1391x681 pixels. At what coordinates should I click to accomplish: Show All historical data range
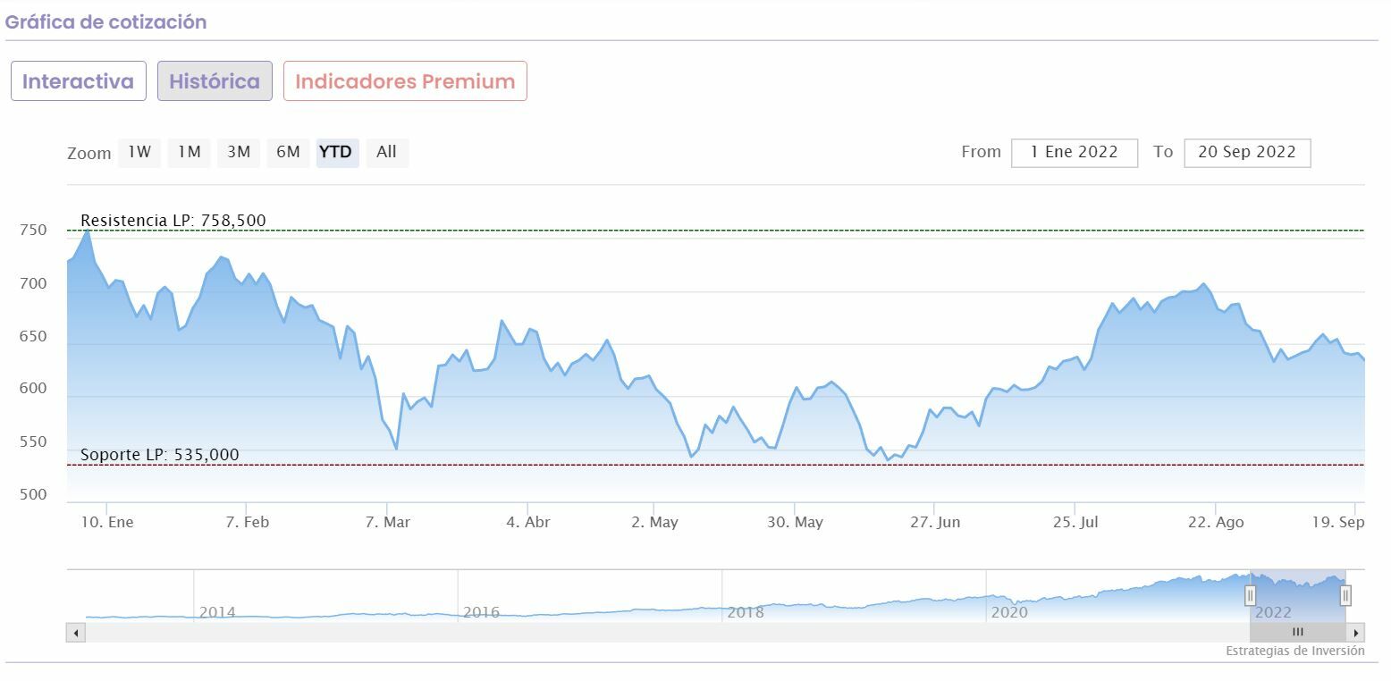[386, 152]
